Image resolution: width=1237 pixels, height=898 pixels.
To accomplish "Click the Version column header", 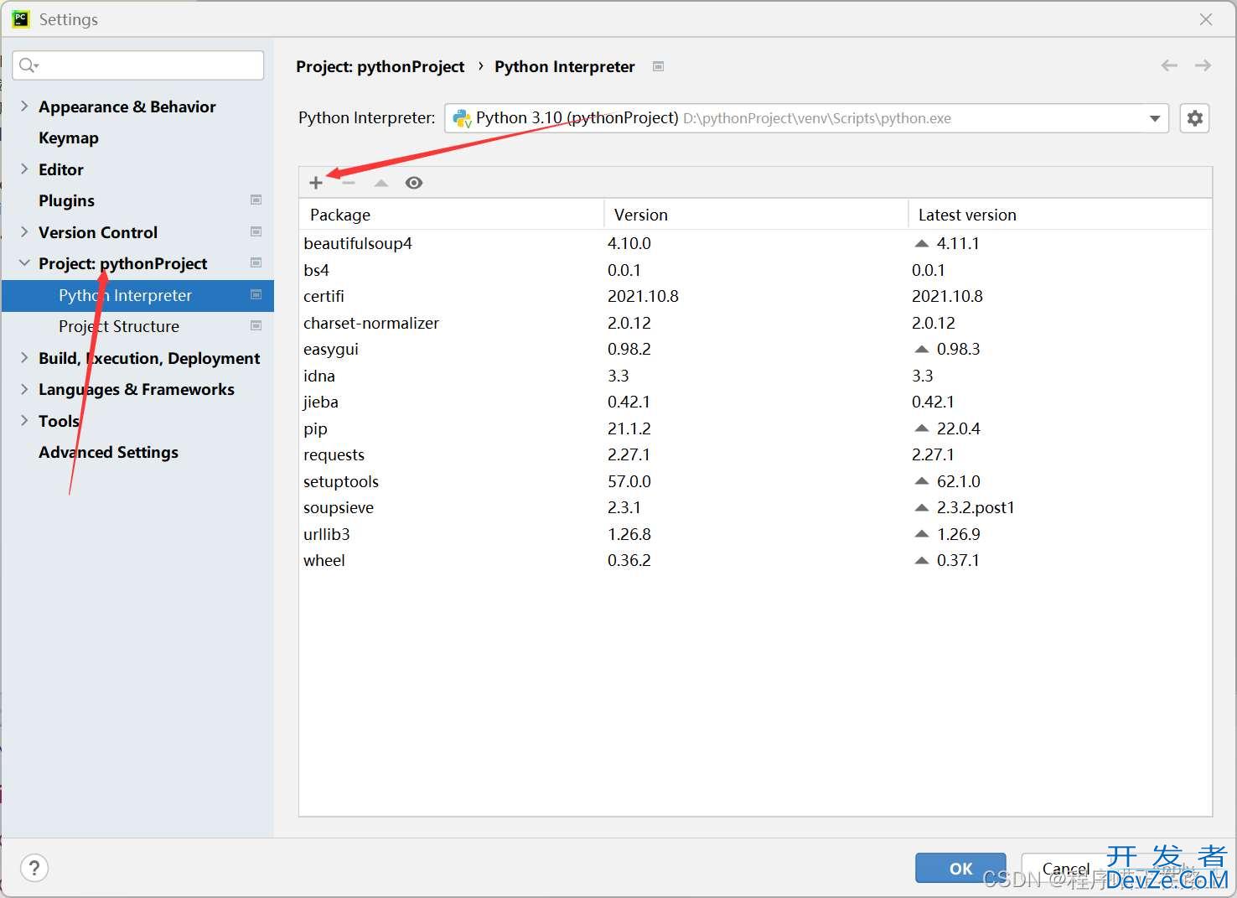I will (756, 215).
